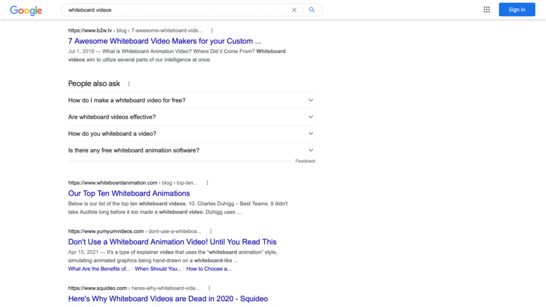Image resolution: width=546 pixels, height=307 pixels.
Task: Open three-dot menu for b2w.tv result
Action: tap(212, 30)
